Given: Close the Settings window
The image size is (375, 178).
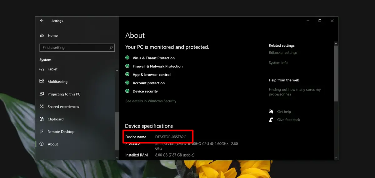Looking at the screenshot, I should [332, 21].
